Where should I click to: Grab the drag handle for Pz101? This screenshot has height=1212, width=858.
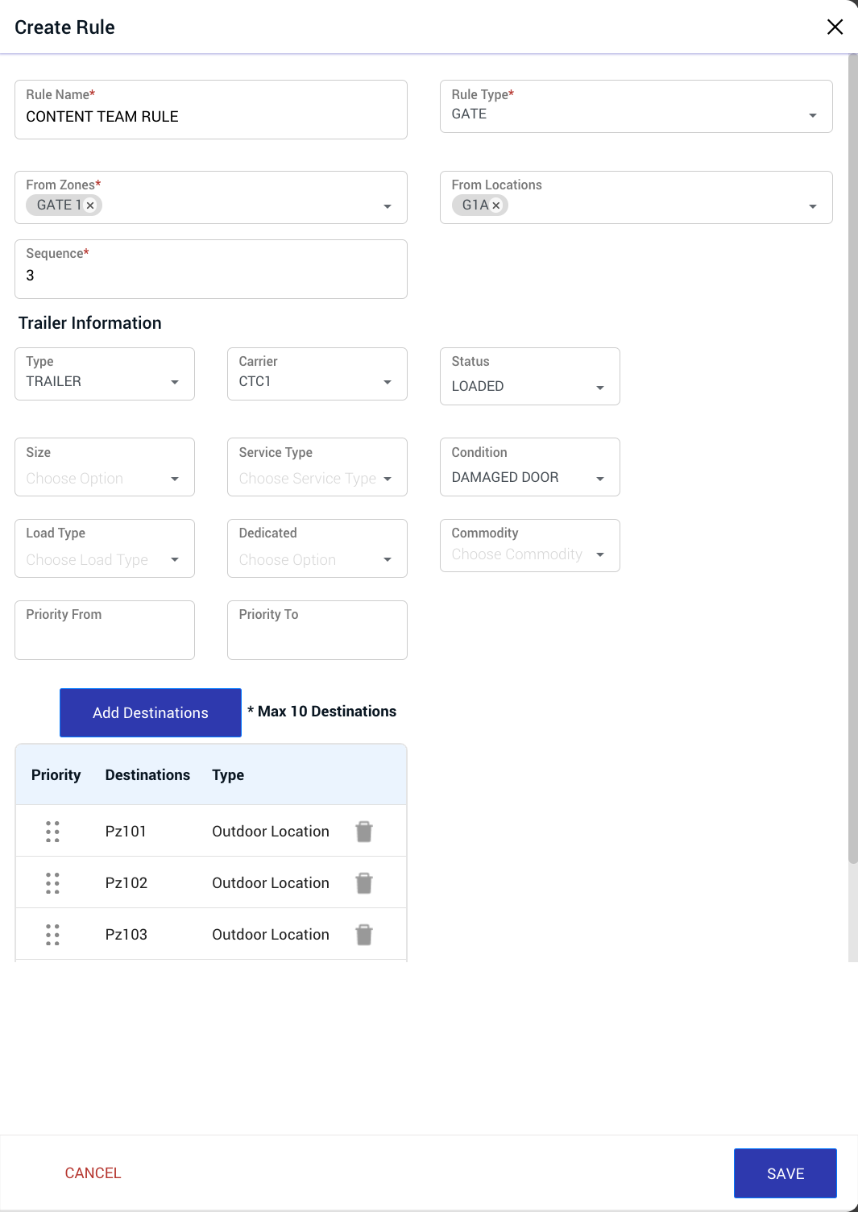coord(52,832)
